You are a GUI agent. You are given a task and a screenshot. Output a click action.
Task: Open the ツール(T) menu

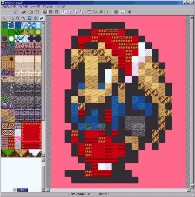35,7
